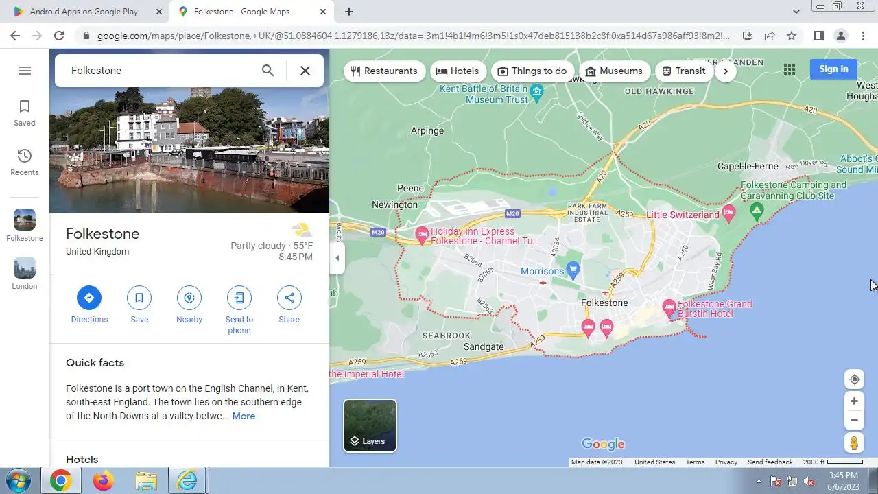
Task: Collapse the side panel arrow
Action: tap(337, 258)
